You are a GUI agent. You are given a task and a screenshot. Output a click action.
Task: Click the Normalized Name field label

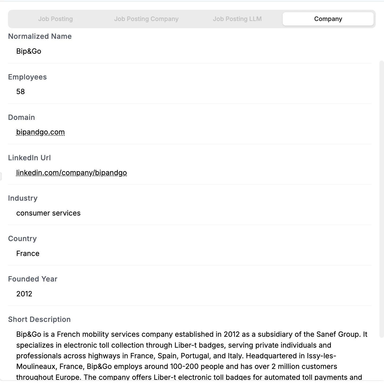pyautogui.click(x=40, y=36)
